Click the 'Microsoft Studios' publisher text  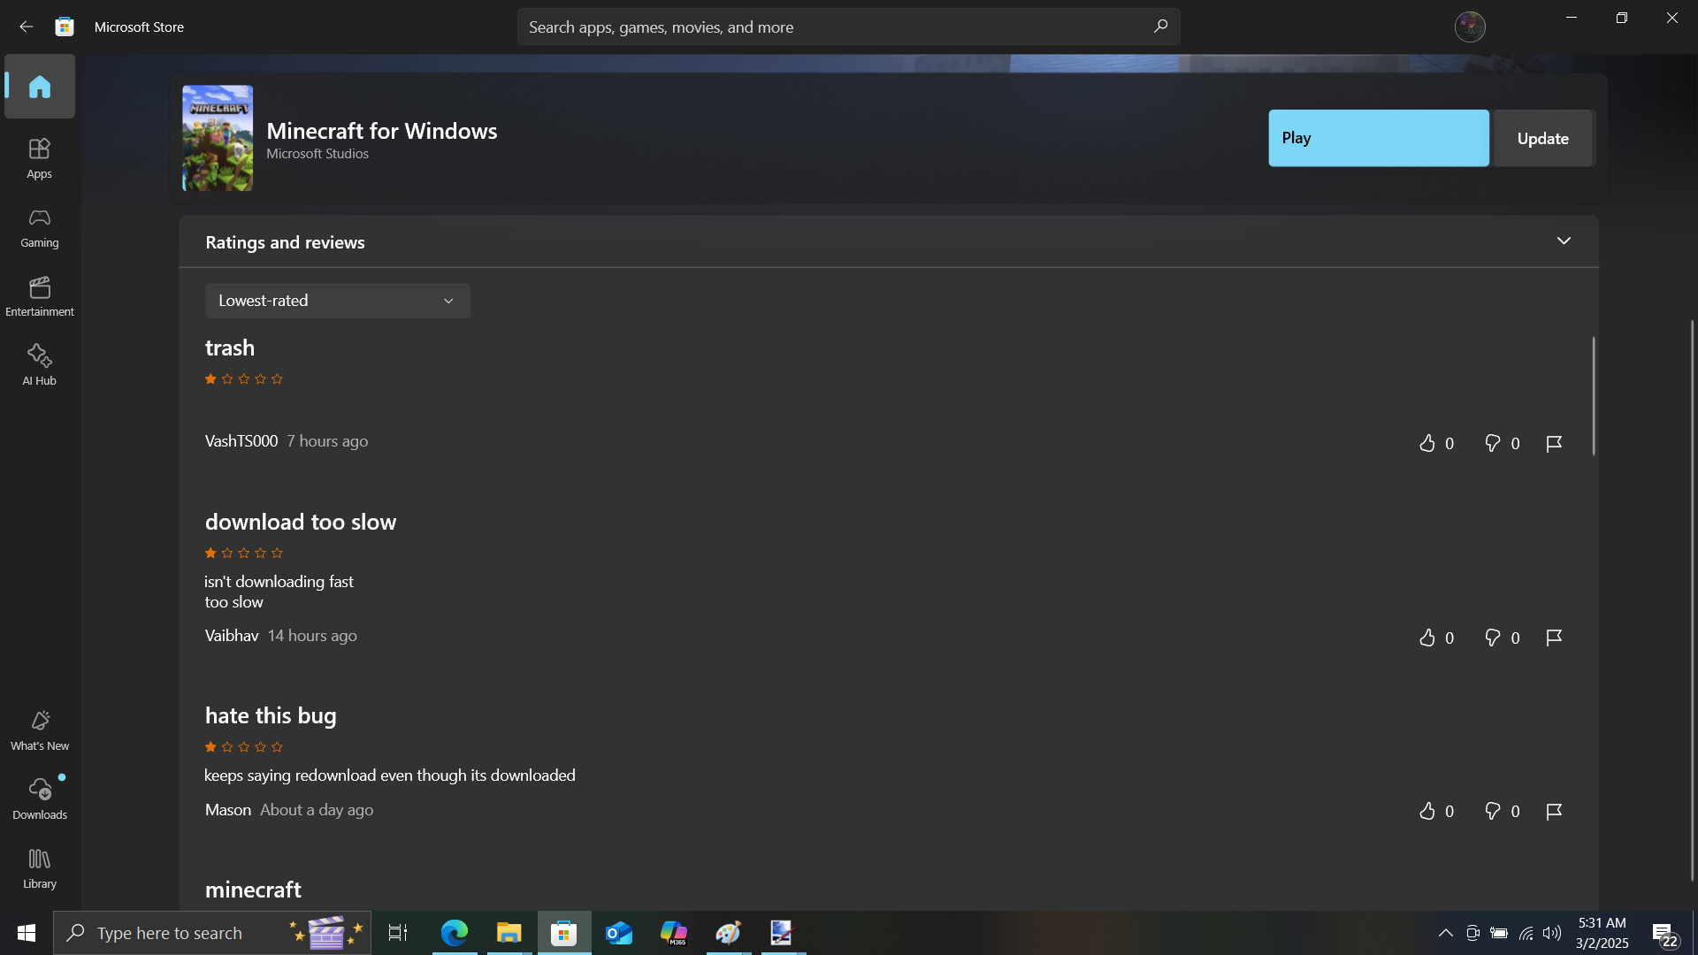pyautogui.click(x=317, y=154)
